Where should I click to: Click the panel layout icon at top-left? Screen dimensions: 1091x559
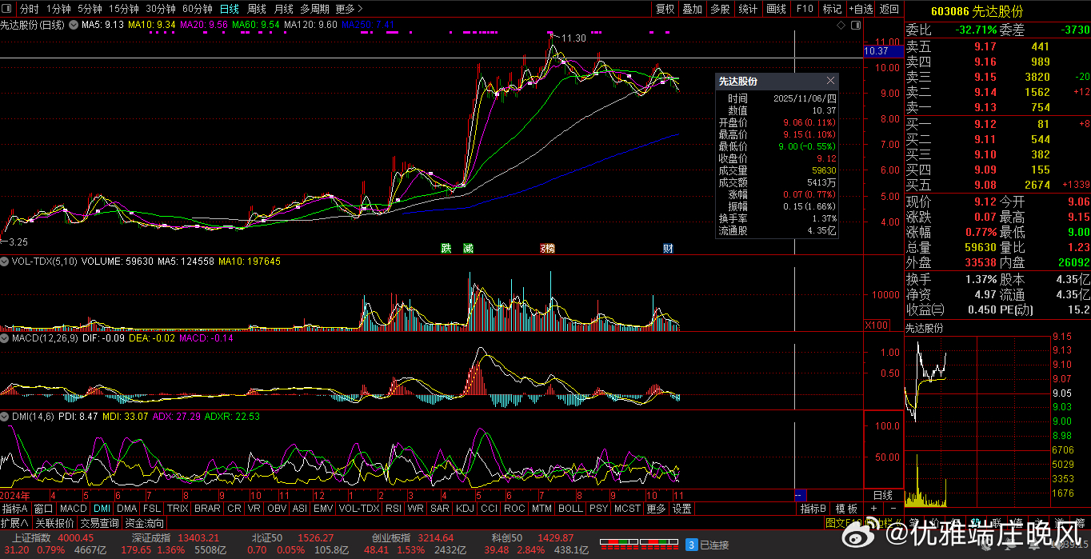pos(9,9)
